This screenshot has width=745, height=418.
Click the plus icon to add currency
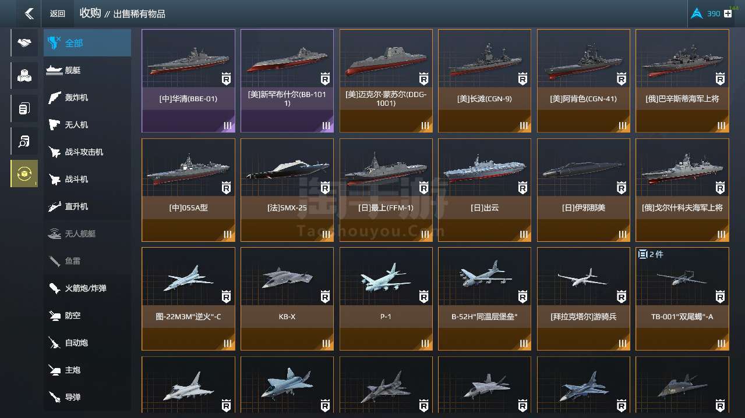tap(728, 14)
